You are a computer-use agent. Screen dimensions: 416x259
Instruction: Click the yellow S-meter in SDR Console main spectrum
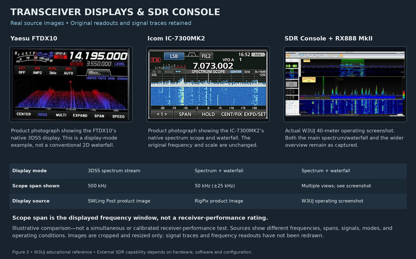tap(309, 80)
